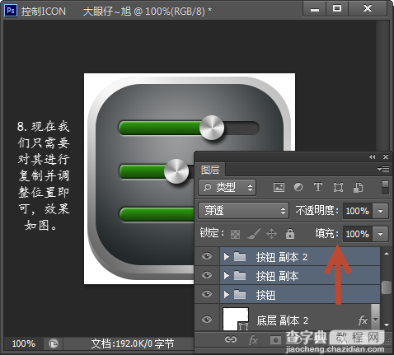Select the 底层 副本 2 layer name
The height and width of the screenshot is (355, 394).
click(283, 320)
